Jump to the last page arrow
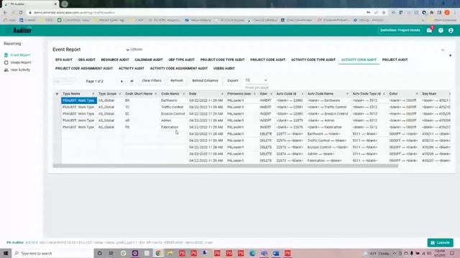 pos(132,81)
